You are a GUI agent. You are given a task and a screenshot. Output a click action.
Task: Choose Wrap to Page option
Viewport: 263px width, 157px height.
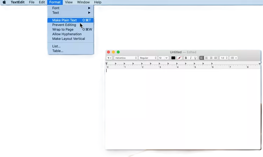(x=70, y=29)
